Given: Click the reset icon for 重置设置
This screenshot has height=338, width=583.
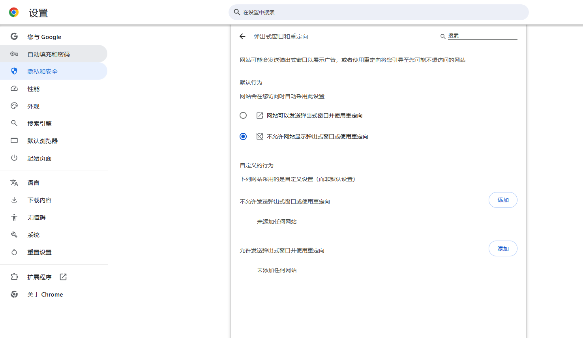Looking at the screenshot, I should coord(14,252).
